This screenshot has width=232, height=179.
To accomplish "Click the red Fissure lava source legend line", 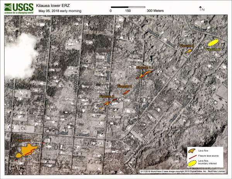I will click(192, 155).
